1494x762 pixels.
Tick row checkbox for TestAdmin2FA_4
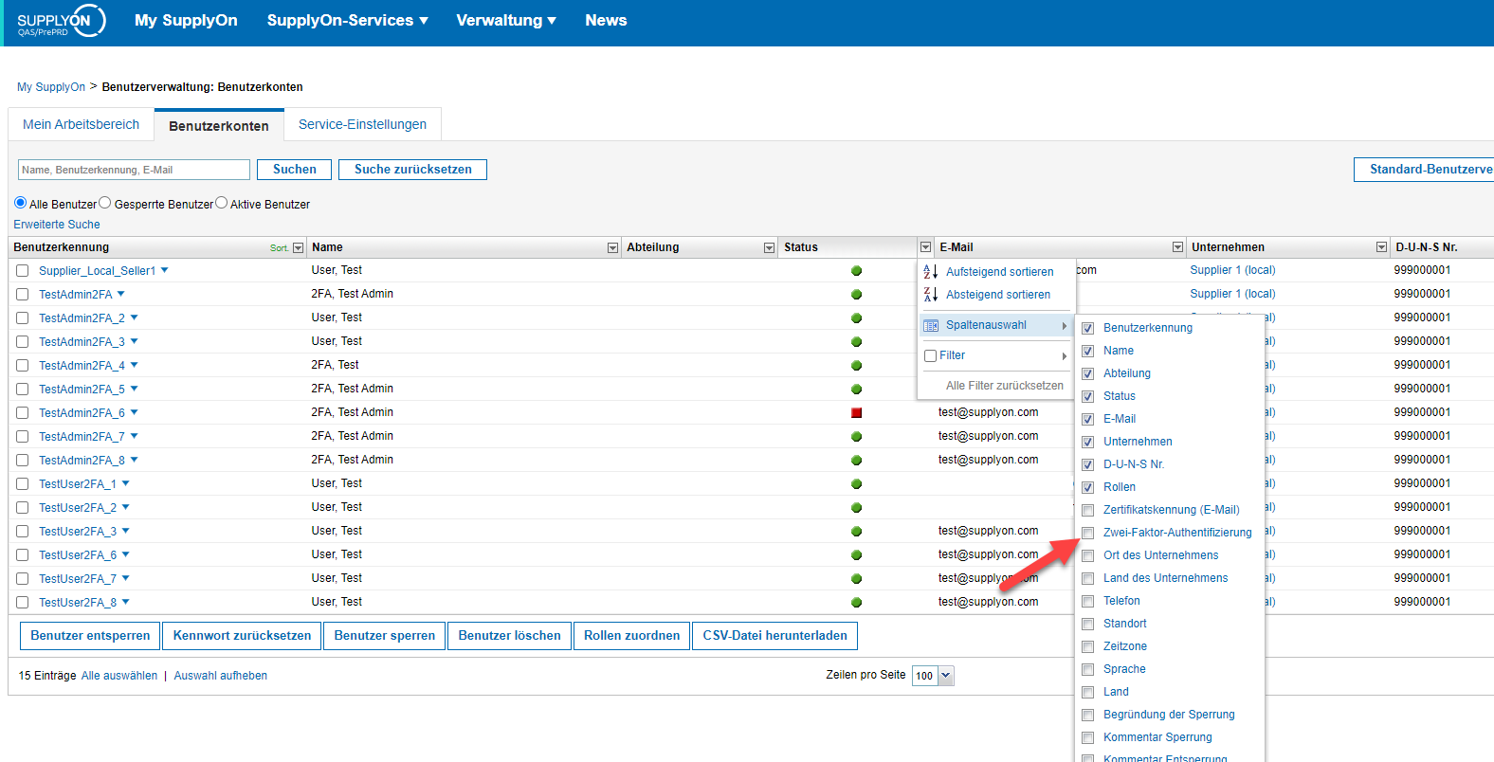(x=23, y=366)
